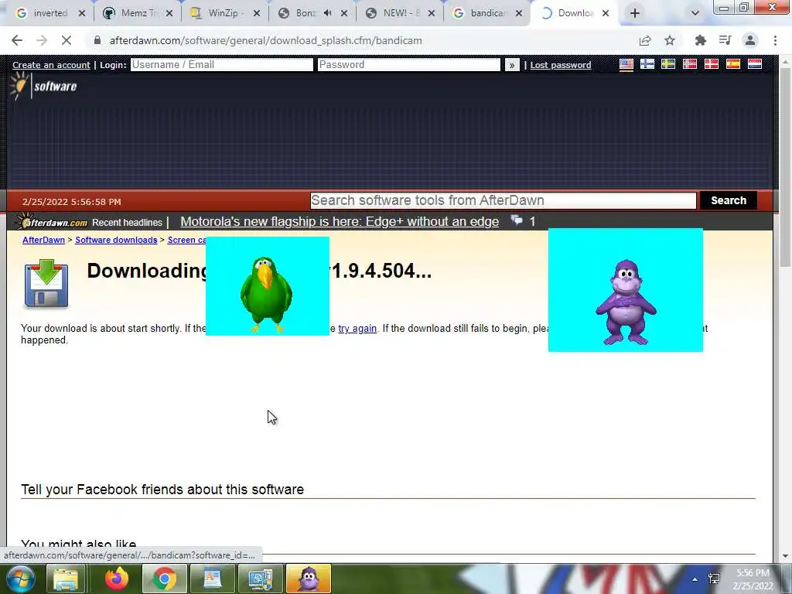792x594 pixels.
Task: Switch to the WinZip tab
Action: [x=225, y=13]
